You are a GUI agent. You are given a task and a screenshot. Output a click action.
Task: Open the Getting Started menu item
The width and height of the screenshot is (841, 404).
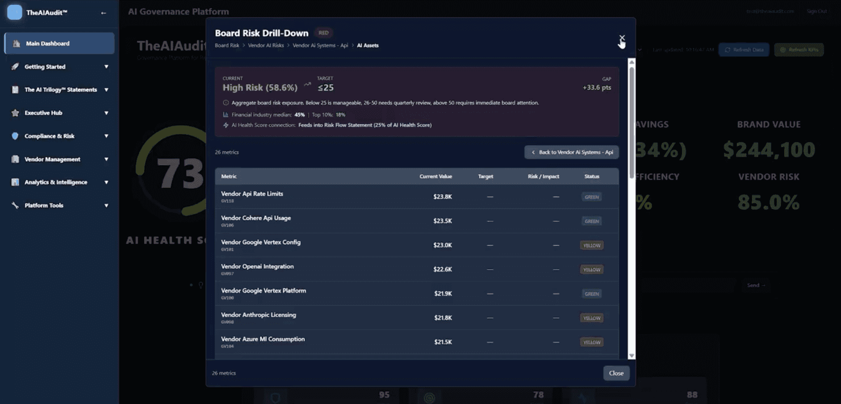59,67
